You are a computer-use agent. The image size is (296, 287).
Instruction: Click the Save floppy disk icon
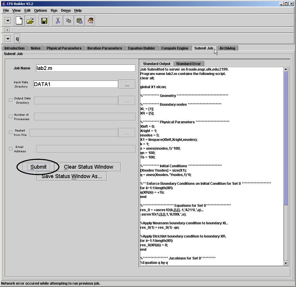[x=44, y=21]
